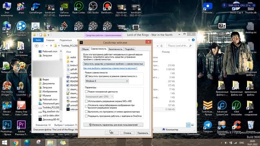Open File Explorer from the taskbar
The width and height of the screenshot is (260, 146).
(x=50, y=142)
